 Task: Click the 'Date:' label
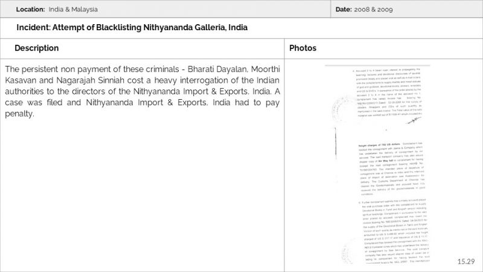tap(343, 10)
